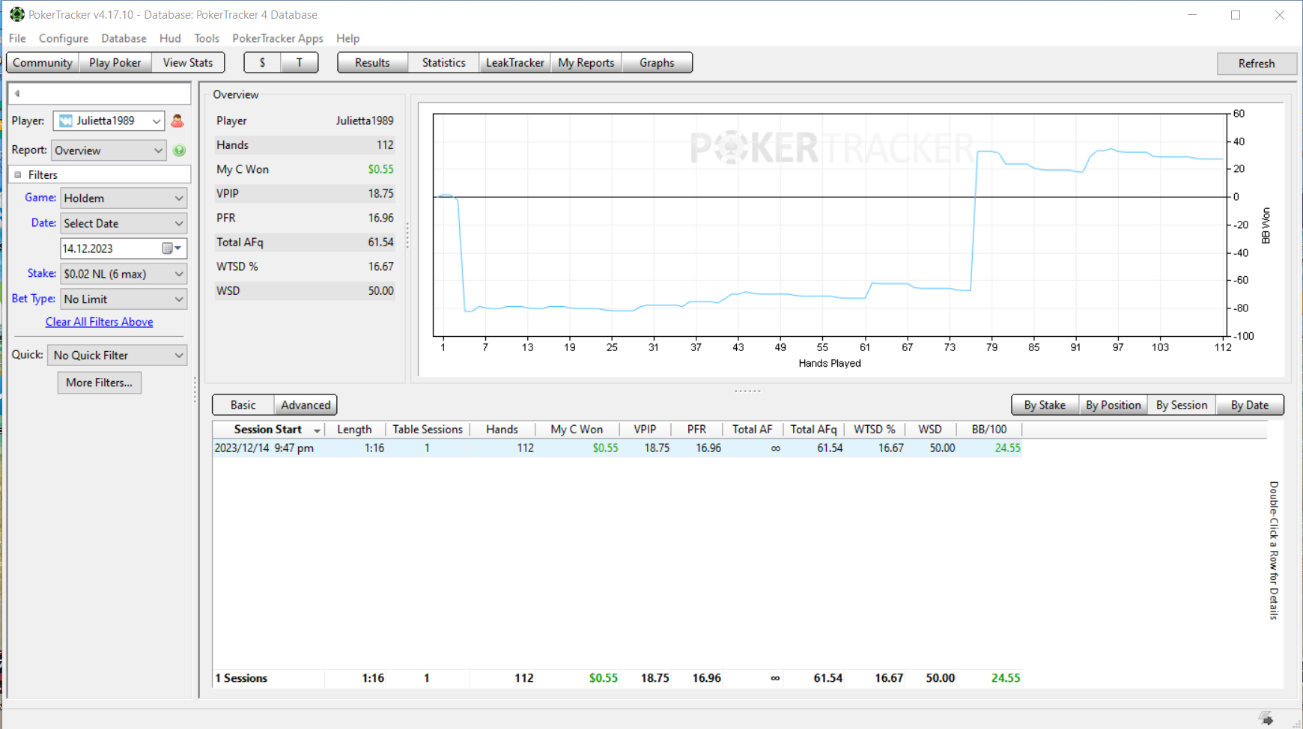This screenshot has height=729, width=1303.
Task: Open the Database menu
Action: [x=124, y=38]
